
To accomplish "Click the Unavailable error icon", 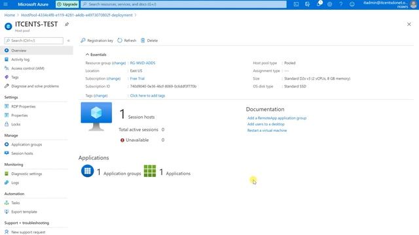I will [122, 140].
